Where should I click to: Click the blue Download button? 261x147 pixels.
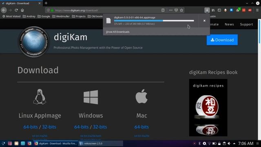point(222,40)
